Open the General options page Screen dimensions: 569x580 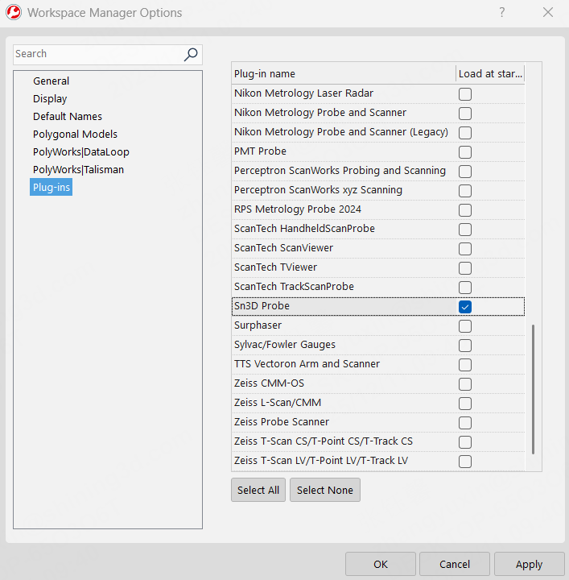(51, 81)
